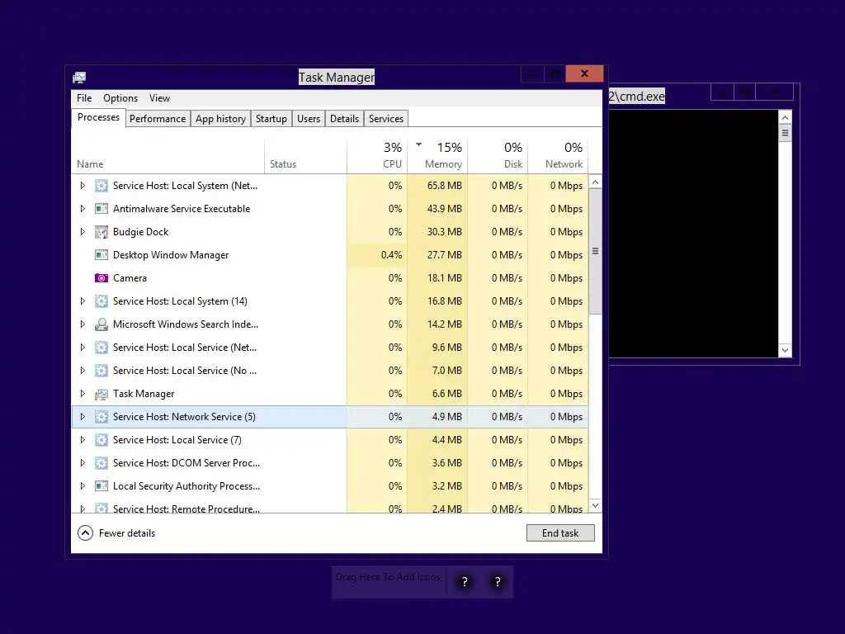Viewport: 845px width, 634px height.
Task: Click the process list scrollbar thumb
Action: pyautogui.click(x=596, y=251)
